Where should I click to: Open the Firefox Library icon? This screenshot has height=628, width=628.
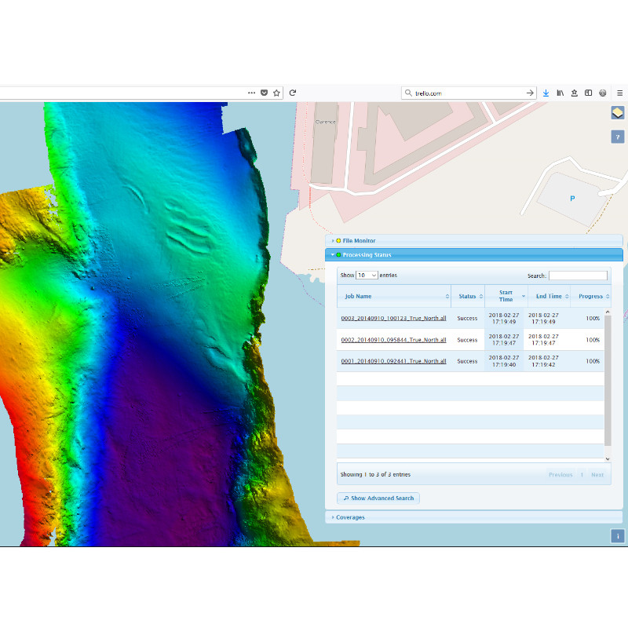pyautogui.click(x=560, y=92)
